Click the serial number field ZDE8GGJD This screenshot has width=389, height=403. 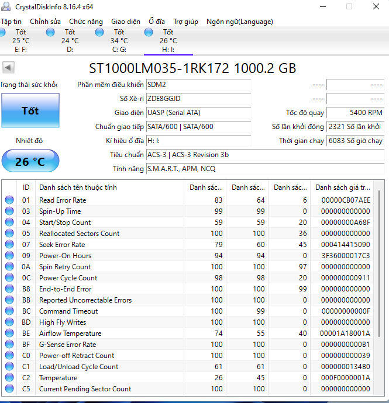(198, 99)
